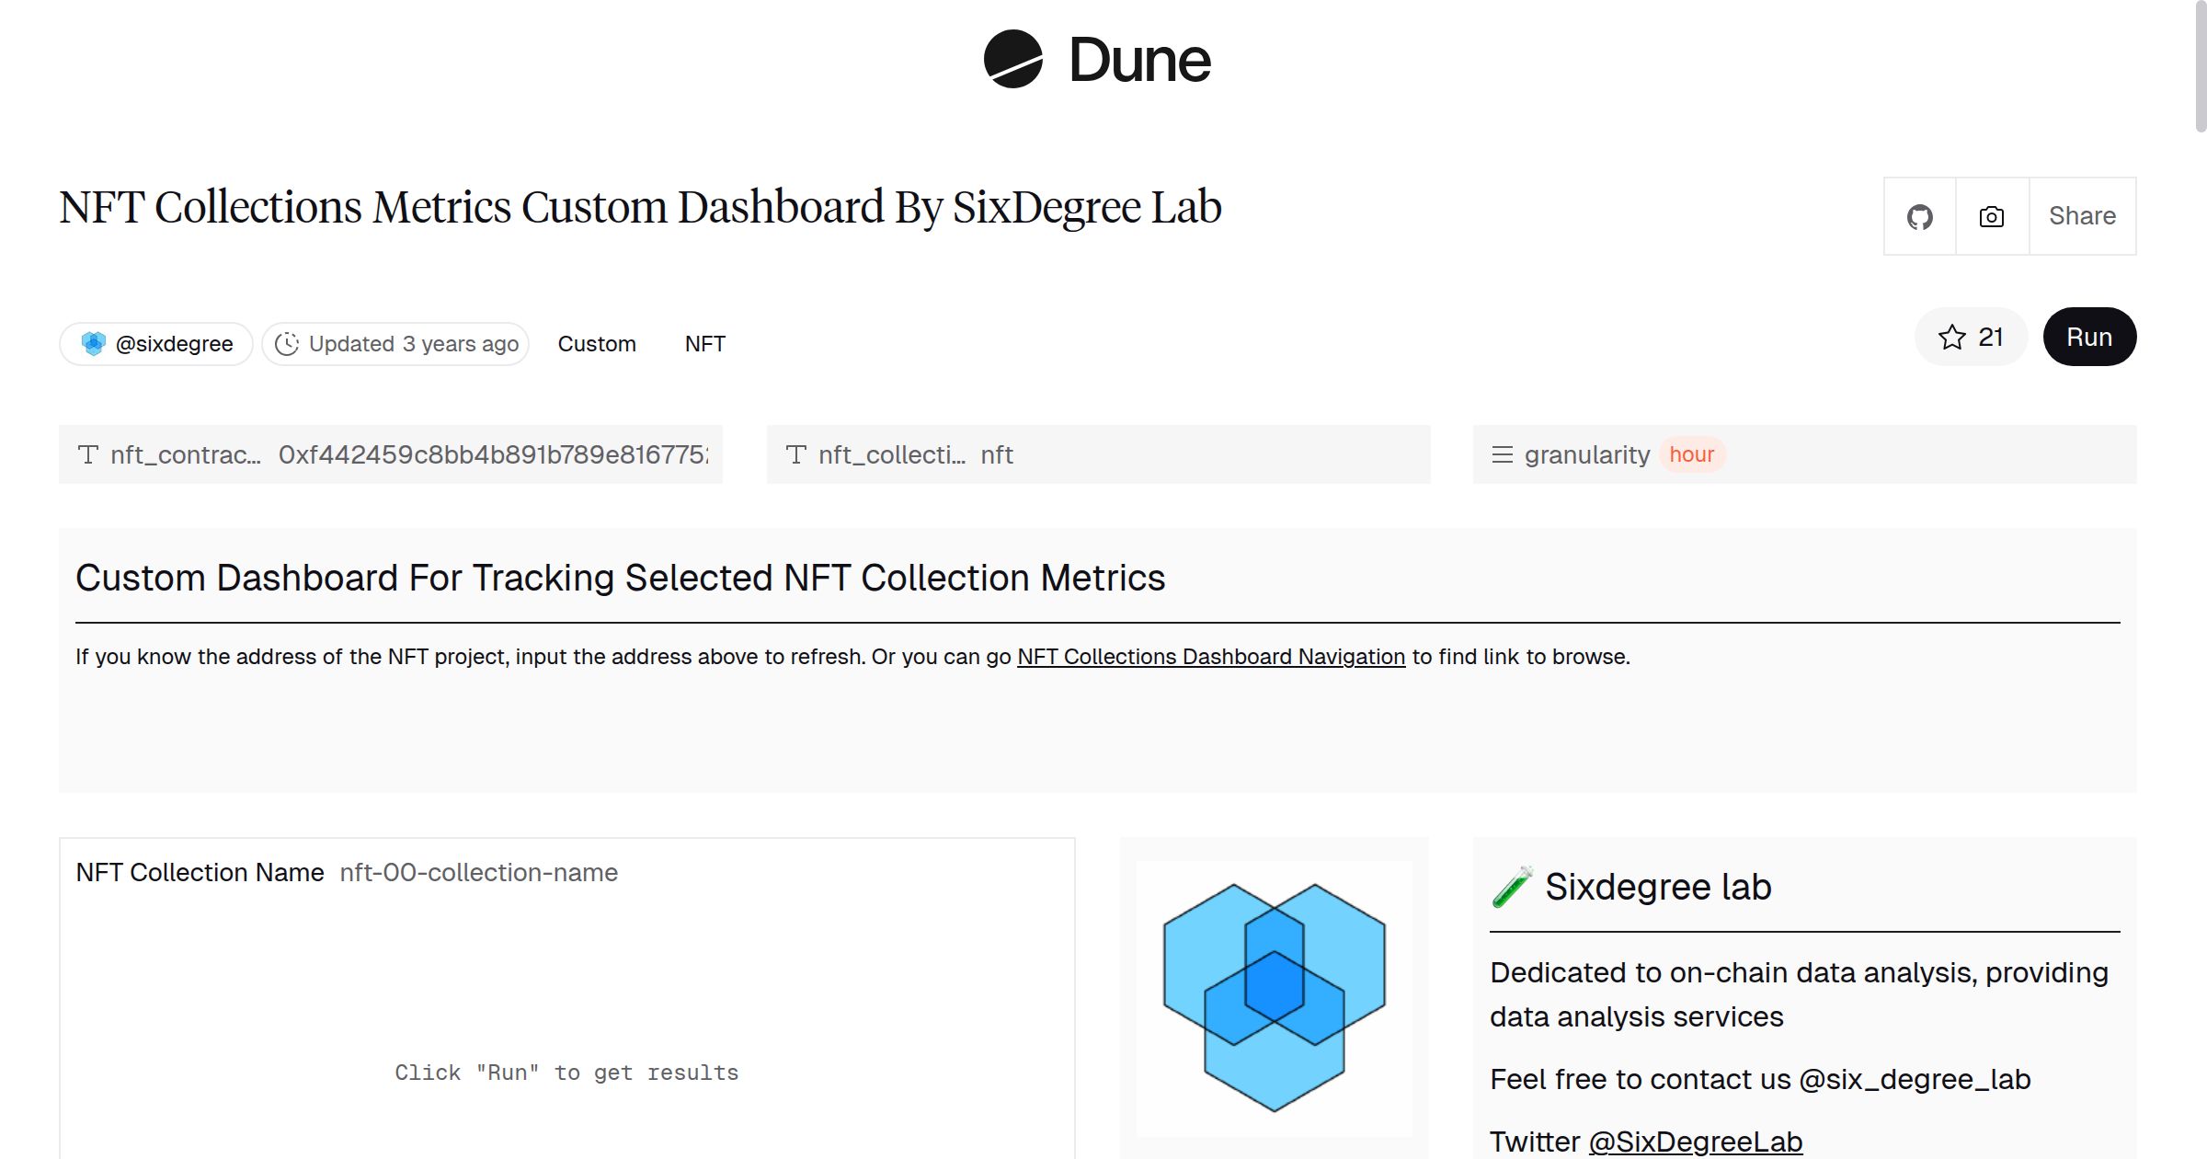2207x1159 pixels.
Task: Toggle the nft_collection parameter field
Action: point(1097,454)
